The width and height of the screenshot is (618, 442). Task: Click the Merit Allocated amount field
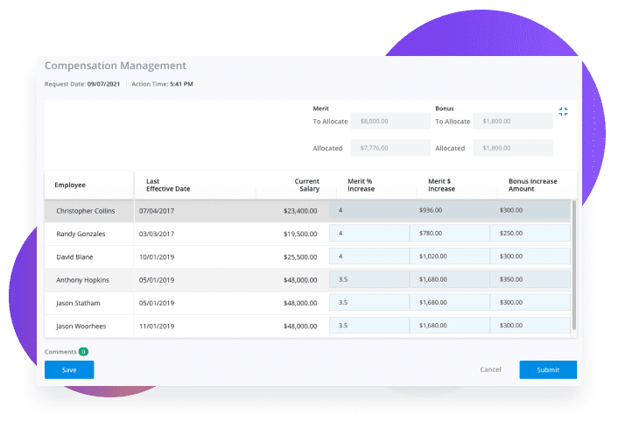pyautogui.click(x=390, y=149)
